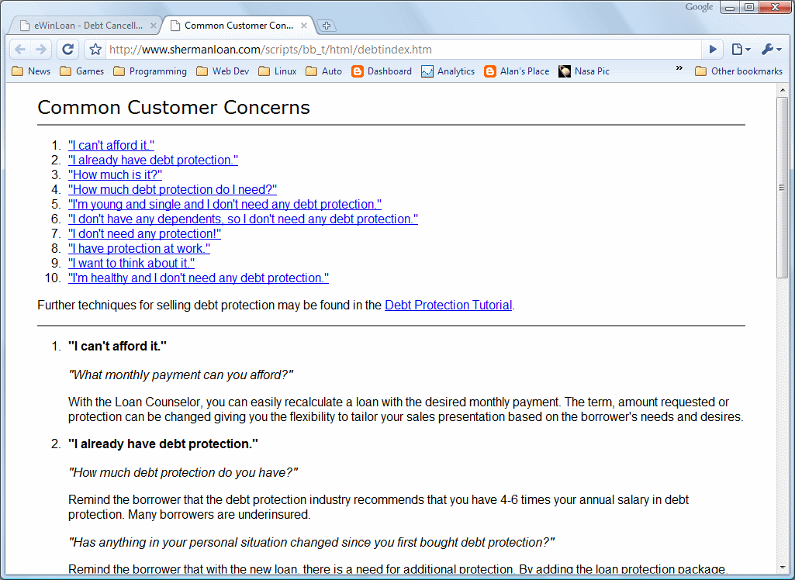Open the Debt Protection Tutorial link
The width and height of the screenshot is (795, 580).
[x=449, y=306]
